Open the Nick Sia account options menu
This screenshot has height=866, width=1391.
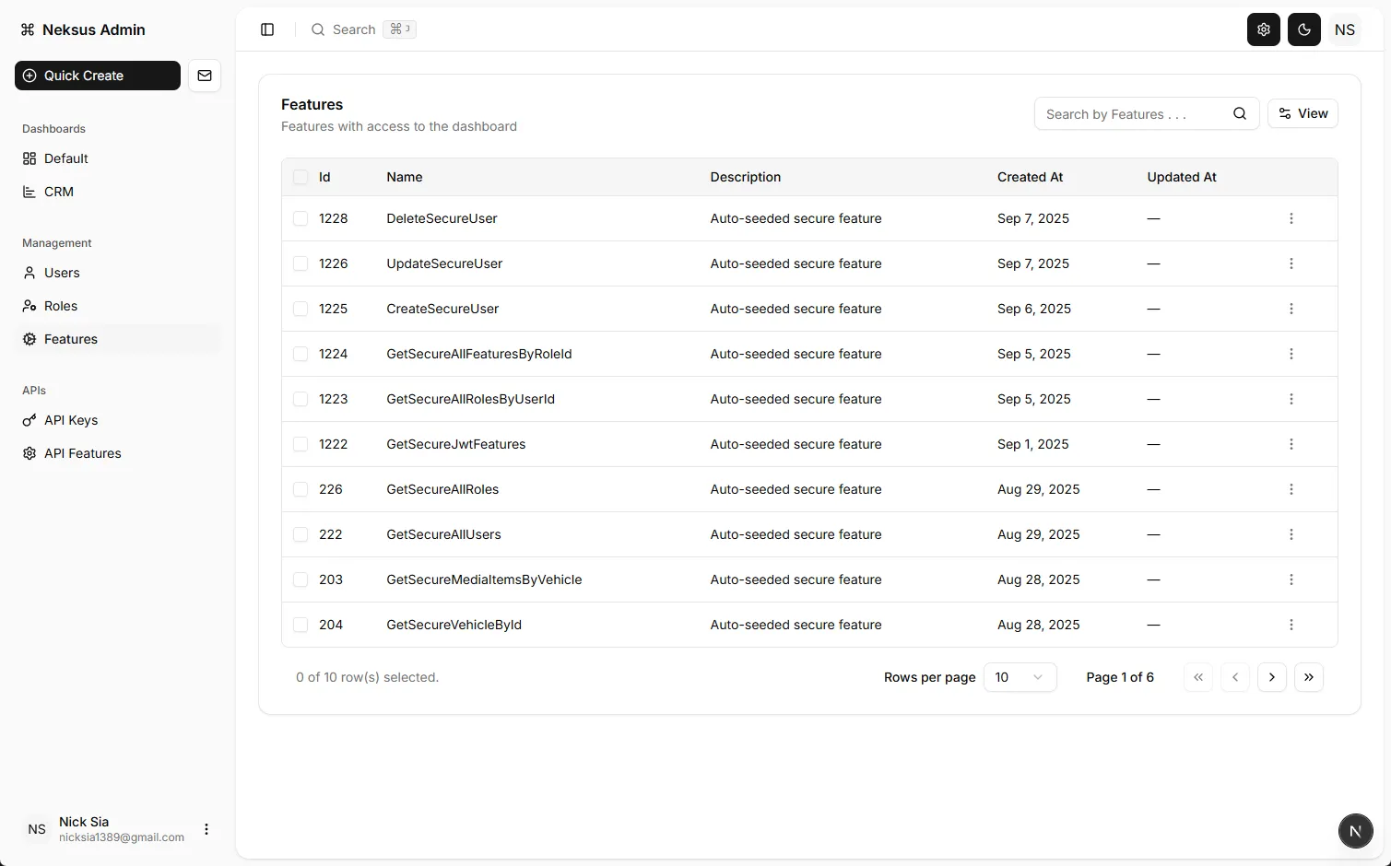pyautogui.click(x=206, y=829)
